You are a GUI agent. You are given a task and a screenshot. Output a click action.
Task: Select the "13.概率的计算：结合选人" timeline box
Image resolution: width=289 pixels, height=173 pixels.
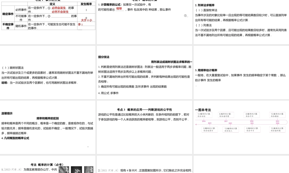tap(230, 129)
